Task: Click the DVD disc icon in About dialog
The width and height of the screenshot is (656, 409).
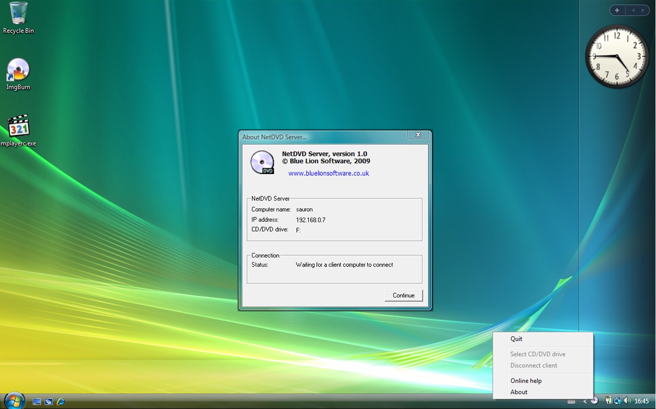Action: coord(262,162)
